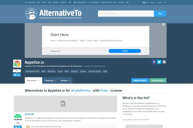
Task: Click the Web platform tag
Action: pyautogui.click(x=67, y=71)
